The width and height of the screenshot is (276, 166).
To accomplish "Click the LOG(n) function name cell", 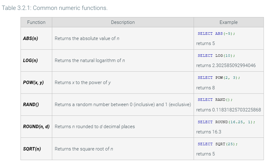I will [30, 61].
